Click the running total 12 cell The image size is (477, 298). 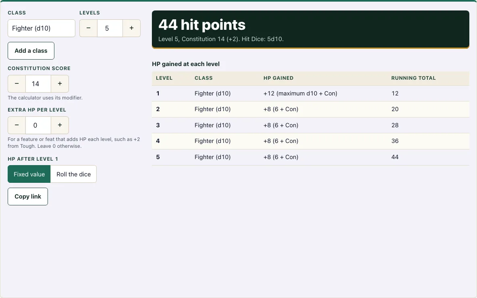click(x=395, y=93)
